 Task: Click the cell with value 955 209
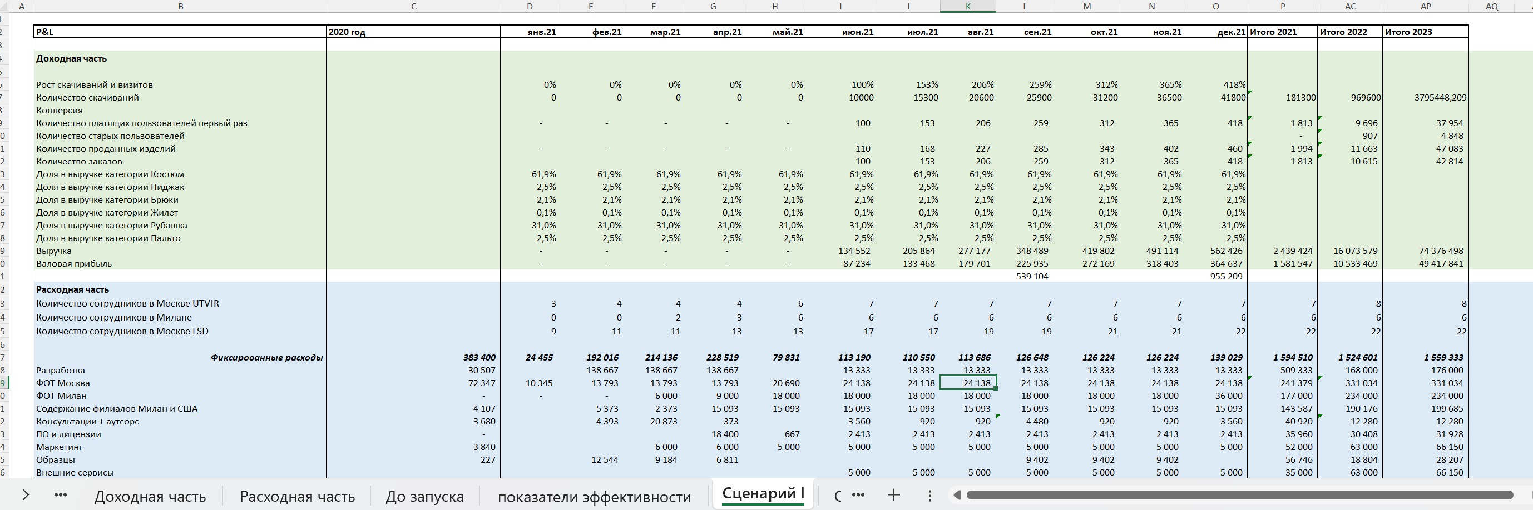pyautogui.click(x=1216, y=277)
